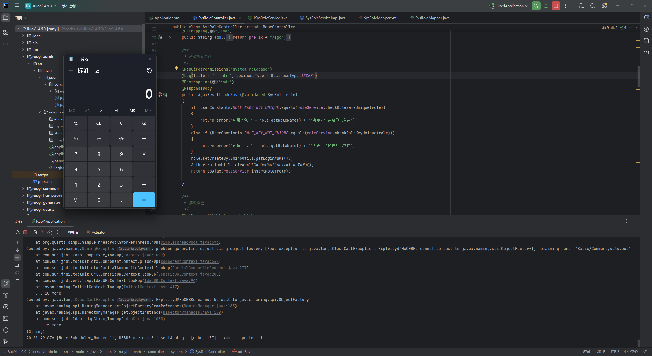The width and height of the screenshot is (652, 356).
Task: Open Maven tool window
Action: click(646, 52)
